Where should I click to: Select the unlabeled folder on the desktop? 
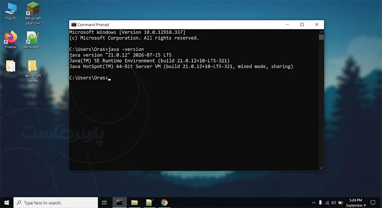[11, 66]
